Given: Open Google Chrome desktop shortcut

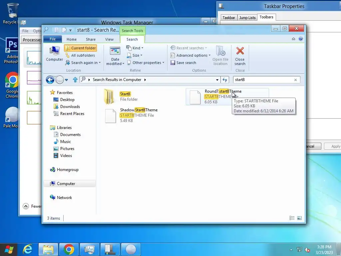Looking at the screenshot, I should click(11, 85).
